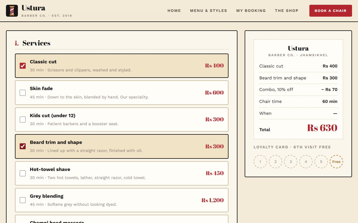Click 'Loyalty card · 6th visit free' label
The width and height of the screenshot is (358, 223).
click(292, 147)
